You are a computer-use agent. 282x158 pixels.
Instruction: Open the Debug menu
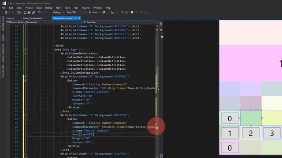point(48,8)
